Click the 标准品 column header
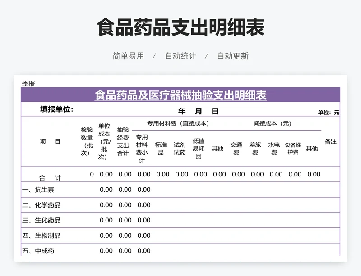This screenshot has width=361, height=276. 161,149
